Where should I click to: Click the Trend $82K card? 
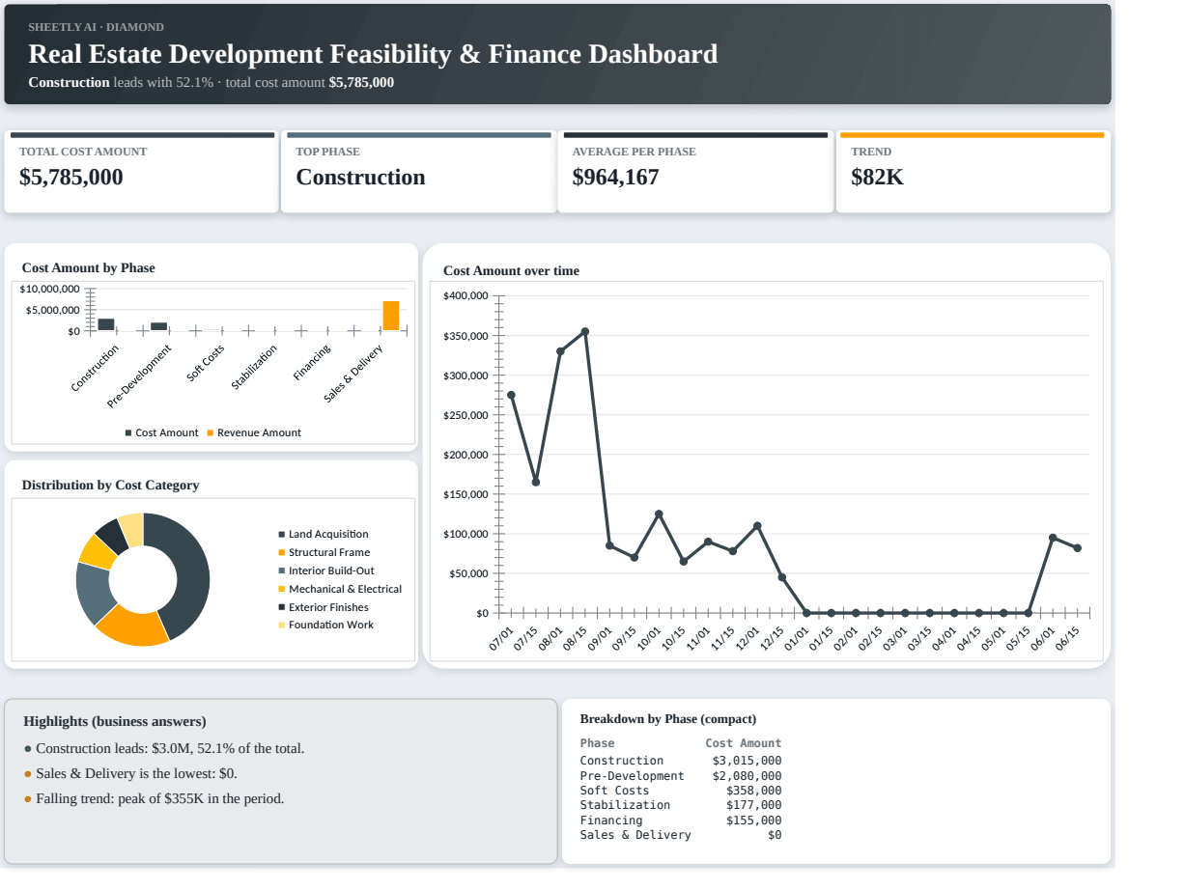coord(973,172)
